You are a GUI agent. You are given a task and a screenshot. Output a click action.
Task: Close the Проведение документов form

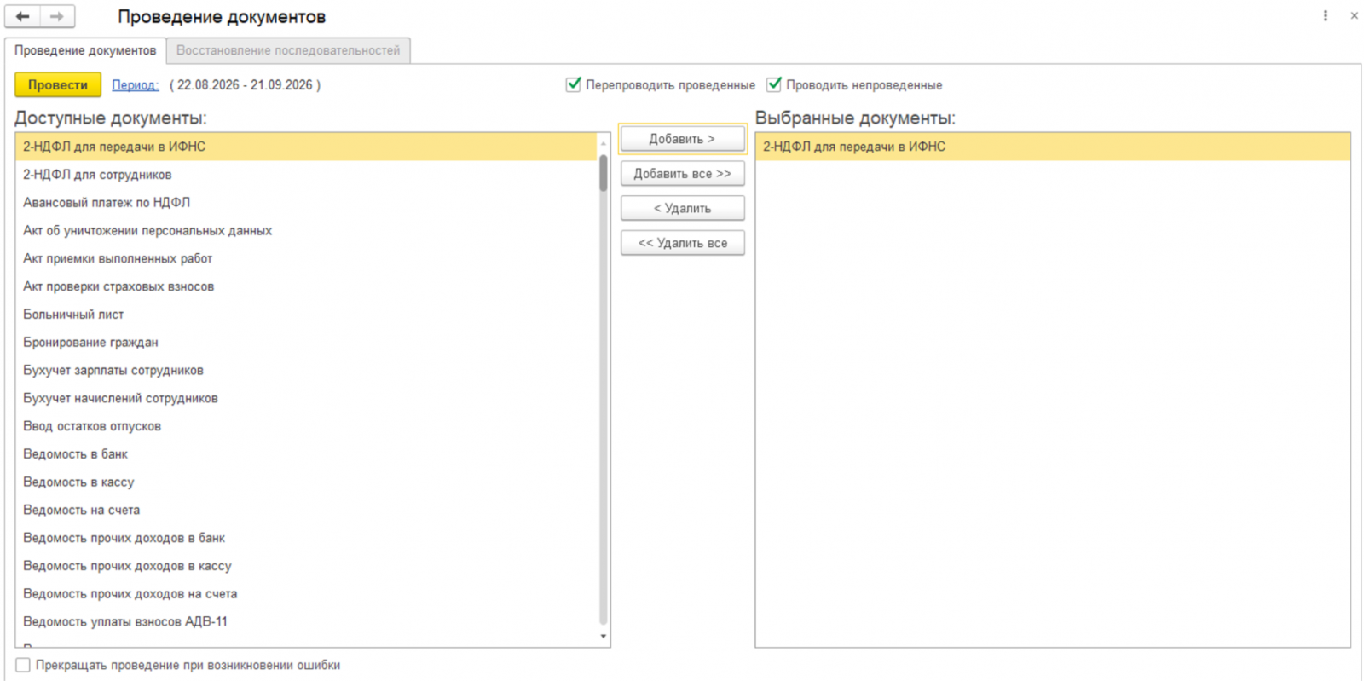coord(1354,16)
